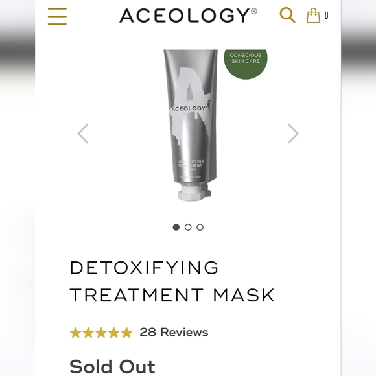Select the first filled carousel dot
The image size is (376, 376).
coord(176,227)
